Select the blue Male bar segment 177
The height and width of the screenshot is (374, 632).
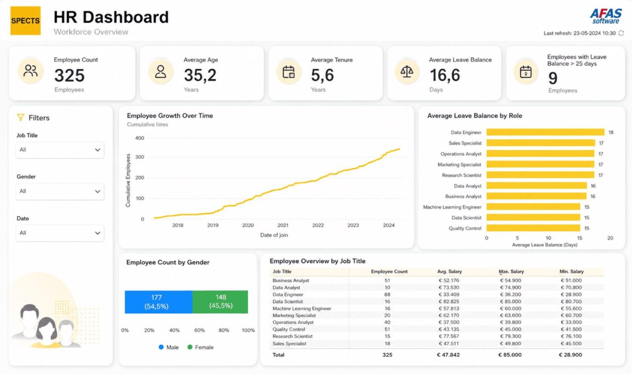(158, 302)
